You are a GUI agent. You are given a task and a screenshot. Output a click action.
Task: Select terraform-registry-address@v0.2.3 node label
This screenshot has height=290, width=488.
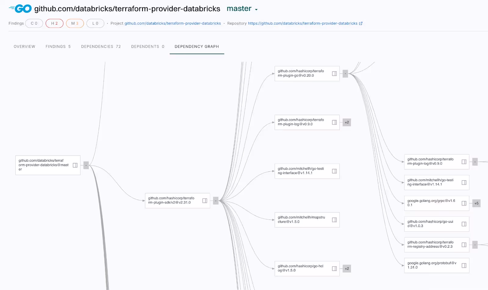(430, 244)
